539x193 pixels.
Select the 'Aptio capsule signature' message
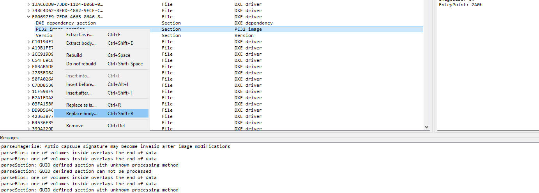point(115,146)
